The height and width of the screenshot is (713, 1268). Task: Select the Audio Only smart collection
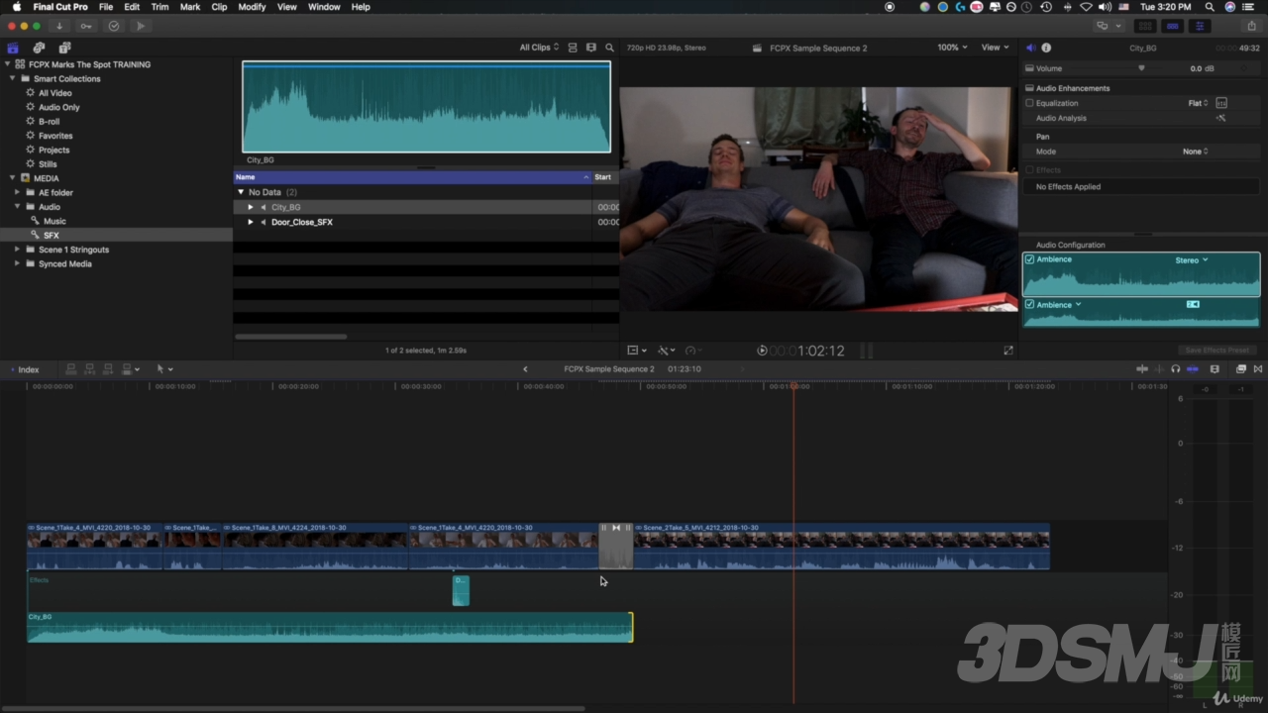pyautogui.click(x=59, y=107)
